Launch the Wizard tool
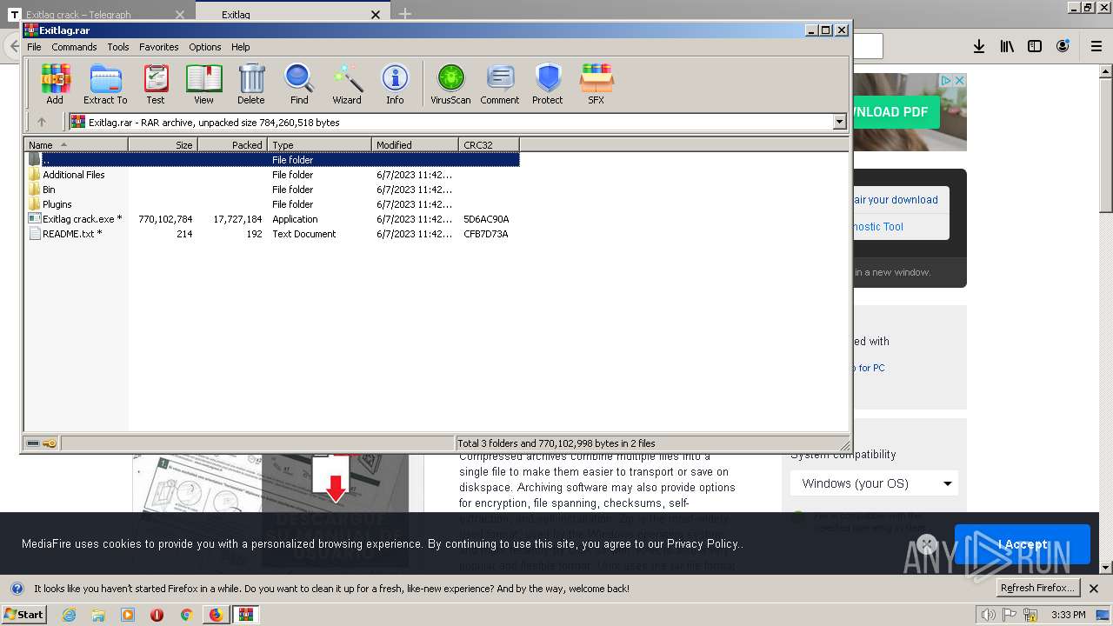 click(x=347, y=84)
